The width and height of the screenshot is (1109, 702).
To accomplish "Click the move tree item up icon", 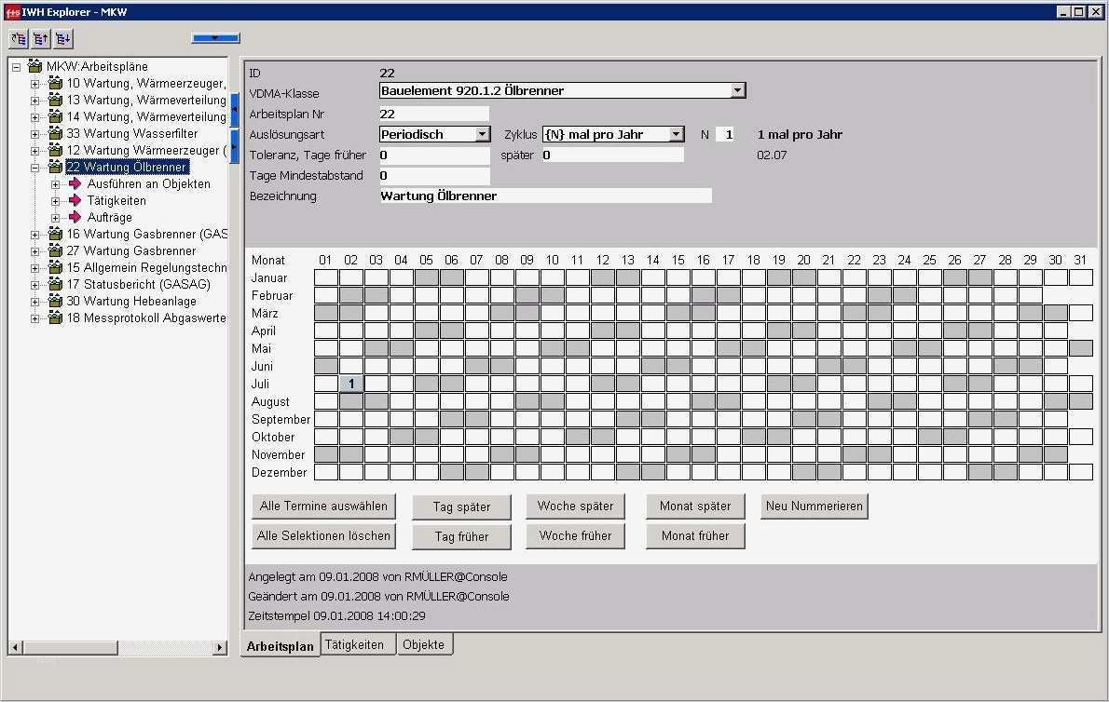I will (41, 38).
